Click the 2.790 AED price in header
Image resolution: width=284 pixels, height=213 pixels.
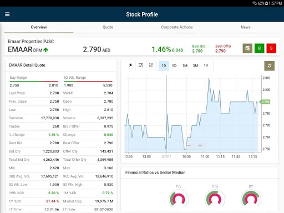[97, 49]
